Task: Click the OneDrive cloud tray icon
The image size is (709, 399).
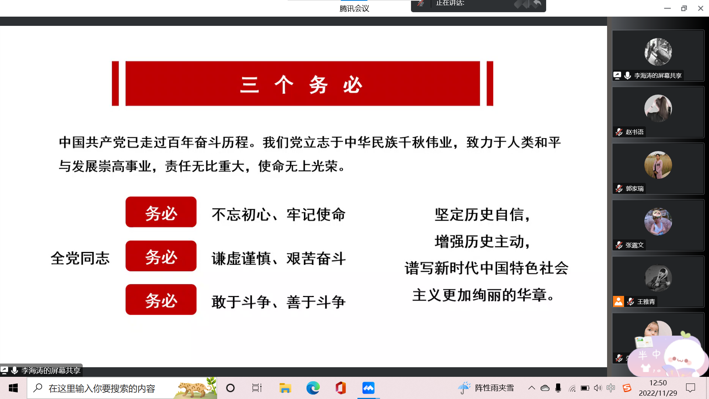Action: (545, 388)
